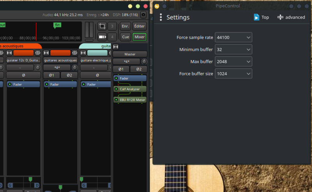The image size is (312, 192).
Task: Switch to the Éditer view
Action: coord(139,26)
